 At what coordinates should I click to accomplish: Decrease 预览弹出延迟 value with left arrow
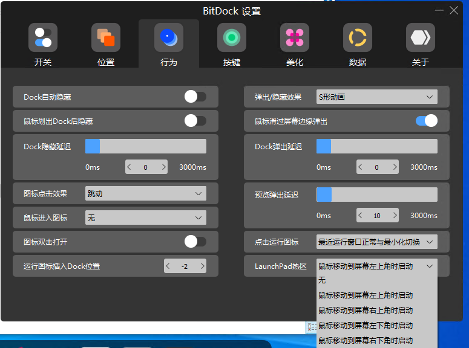click(361, 215)
